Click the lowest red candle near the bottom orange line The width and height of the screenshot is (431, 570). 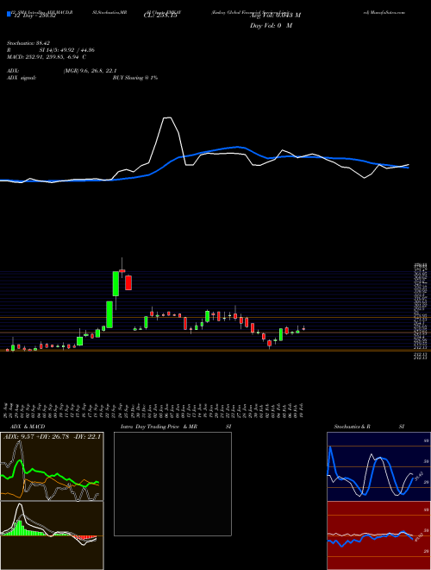[x=269, y=344]
